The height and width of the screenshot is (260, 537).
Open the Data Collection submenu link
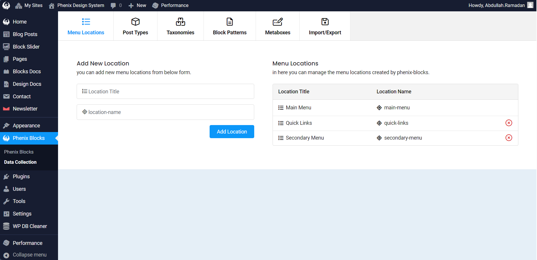click(x=20, y=162)
